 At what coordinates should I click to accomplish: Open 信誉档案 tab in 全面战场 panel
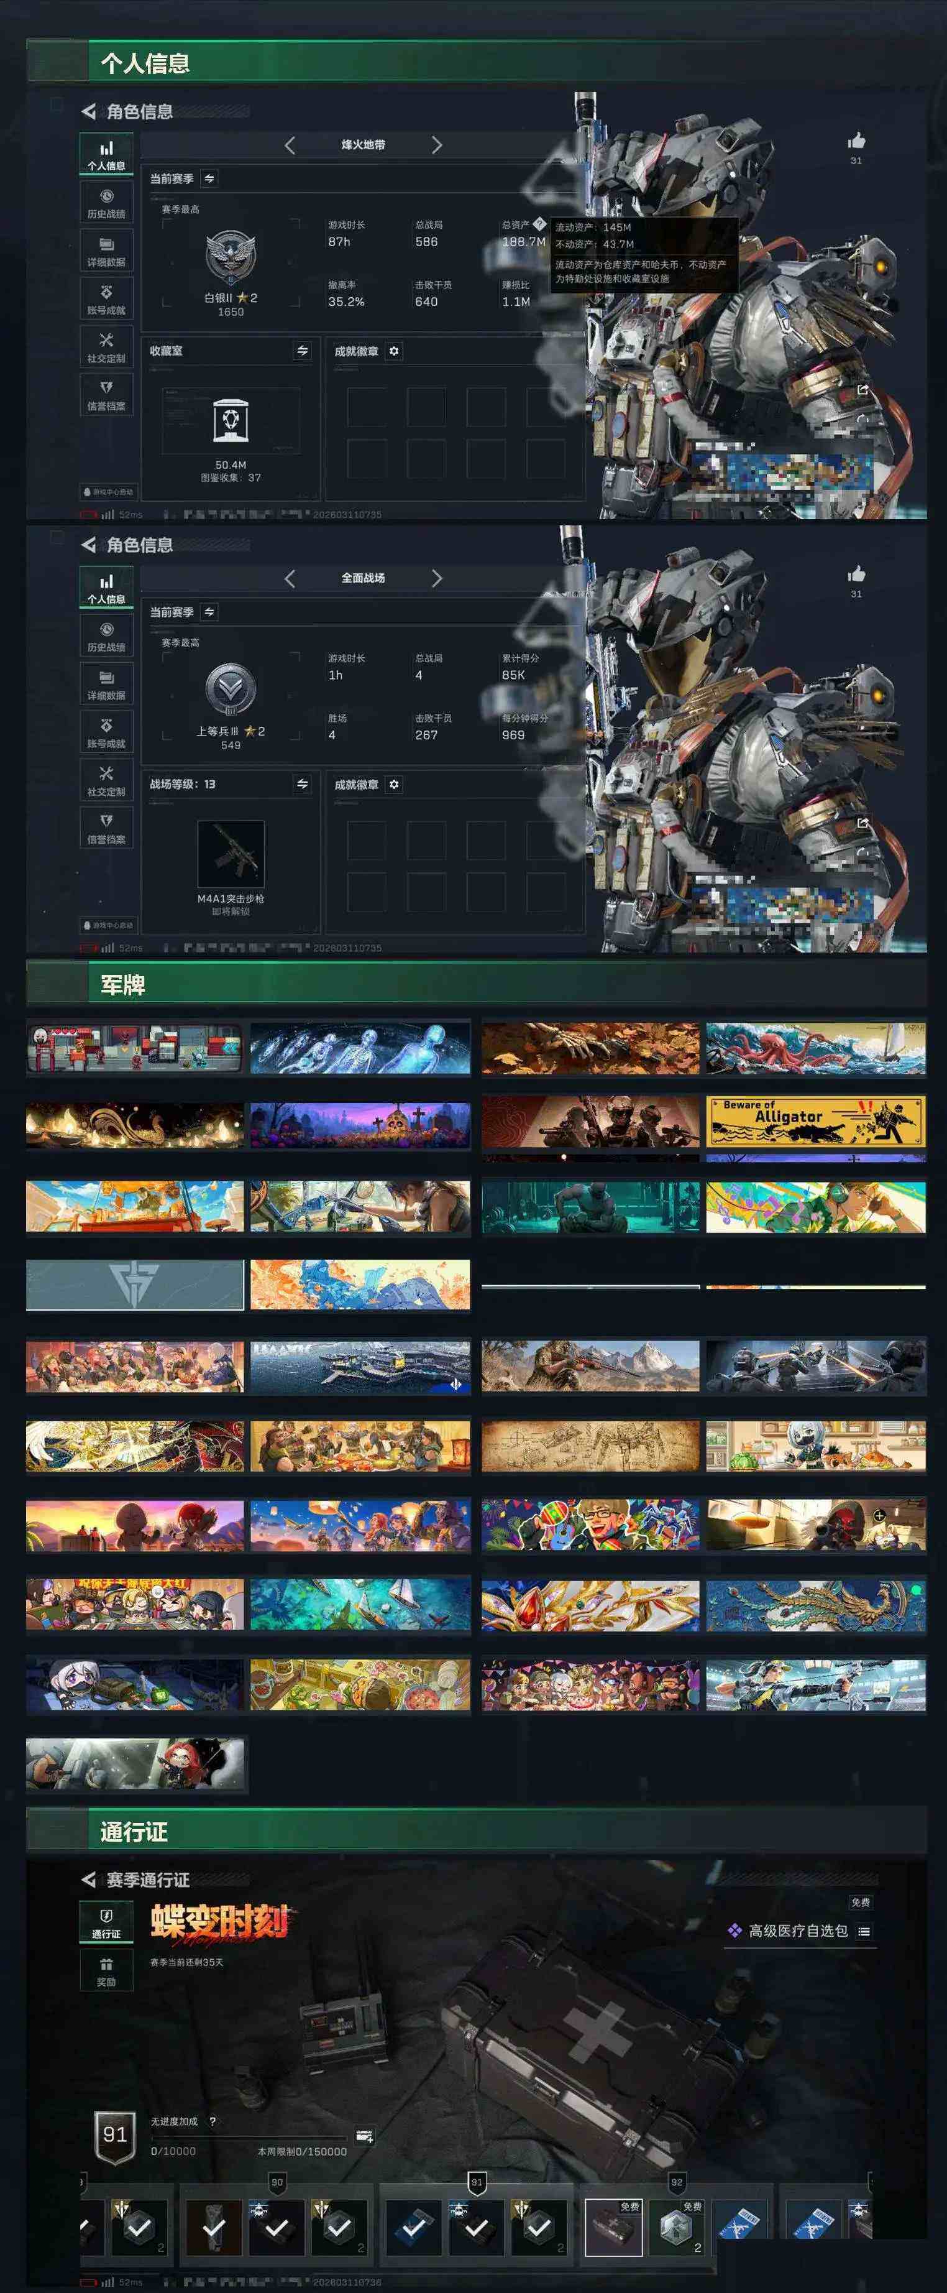click(x=106, y=829)
